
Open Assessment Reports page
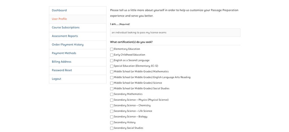pyautogui.click(x=78, y=36)
